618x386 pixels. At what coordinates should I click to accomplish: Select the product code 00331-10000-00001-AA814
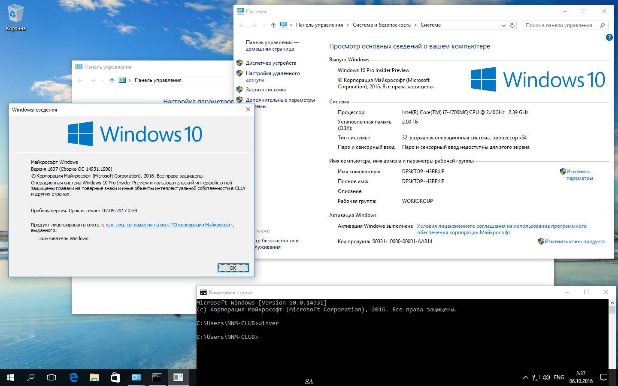pos(402,241)
